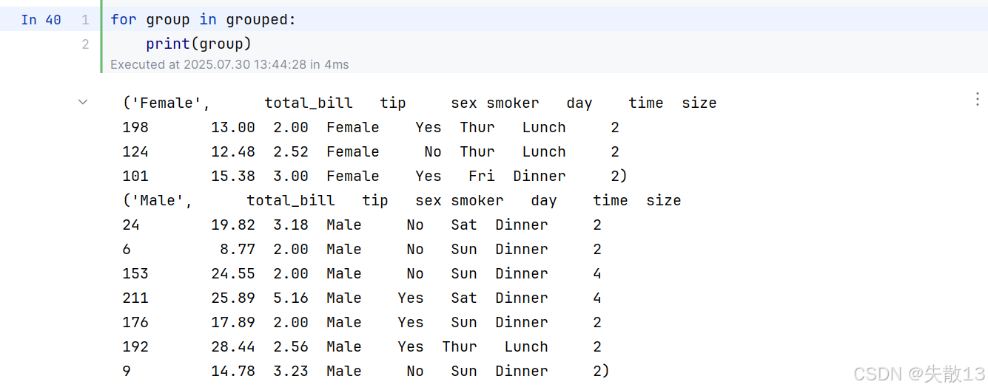Click the 'Female' group header in output

pyautogui.click(x=162, y=103)
